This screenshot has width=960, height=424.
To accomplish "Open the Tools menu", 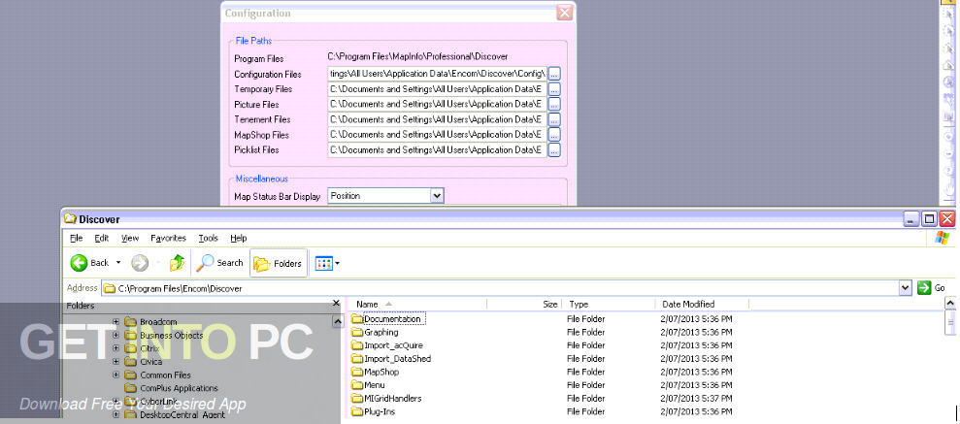I will pyautogui.click(x=208, y=238).
